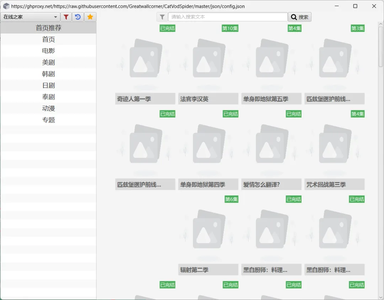This screenshot has height=300, width=384.
Task: Minimize the window
Action: 337,6
